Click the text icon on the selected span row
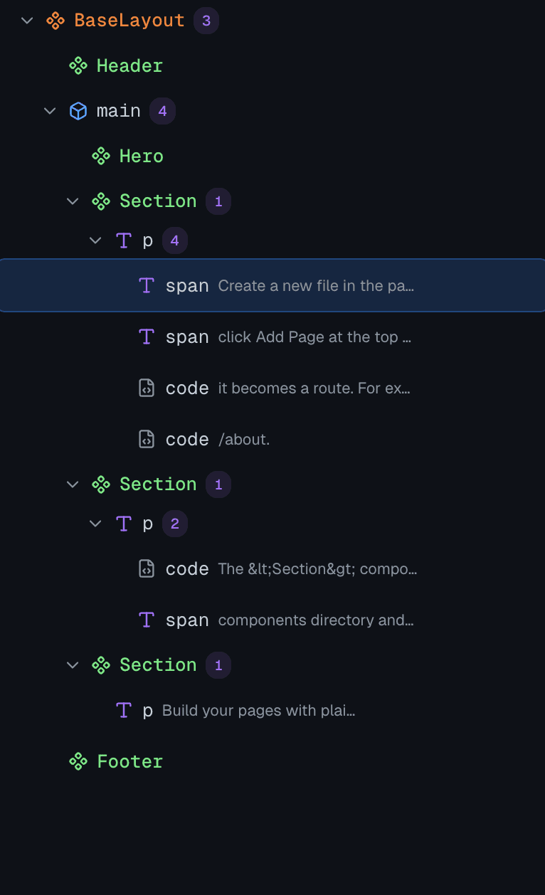 click(147, 285)
